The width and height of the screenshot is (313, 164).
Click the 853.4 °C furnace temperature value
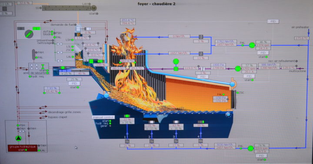tap(128, 20)
